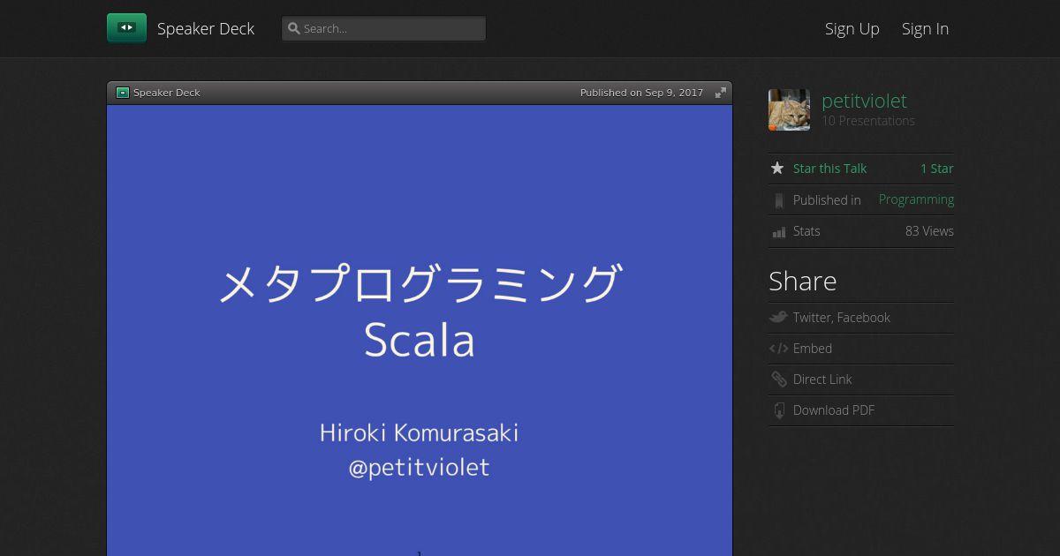This screenshot has height=556, width=1060.
Task: Focus the Search input field
Action: pyautogui.click(x=383, y=28)
